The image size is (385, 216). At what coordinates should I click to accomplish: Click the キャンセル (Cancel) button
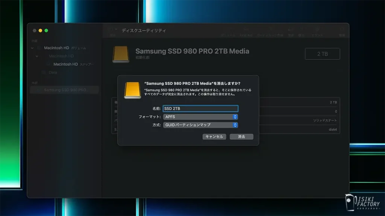[214, 136]
